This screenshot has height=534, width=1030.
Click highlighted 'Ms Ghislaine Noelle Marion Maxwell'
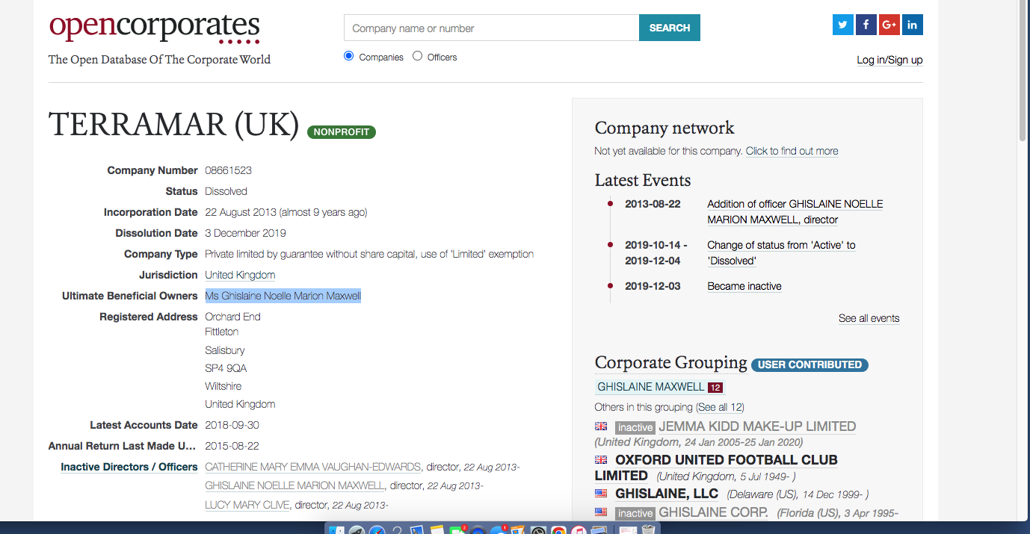(283, 296)
